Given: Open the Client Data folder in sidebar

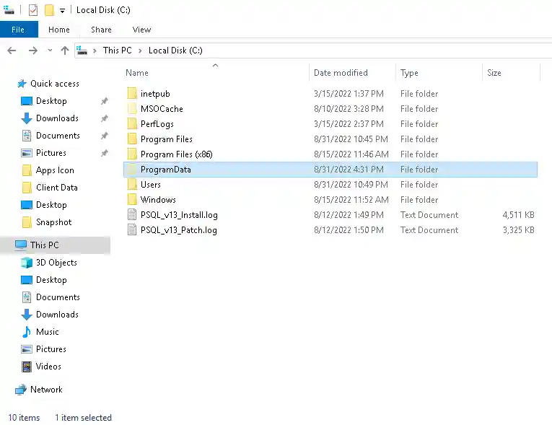Looking at the screenshot, I should (x=57, y=188).
